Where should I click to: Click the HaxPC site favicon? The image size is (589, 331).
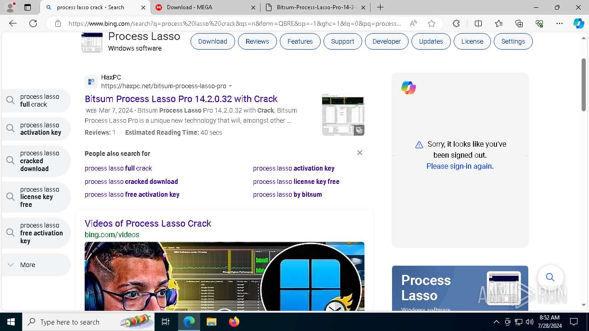(x=91, y=82)
